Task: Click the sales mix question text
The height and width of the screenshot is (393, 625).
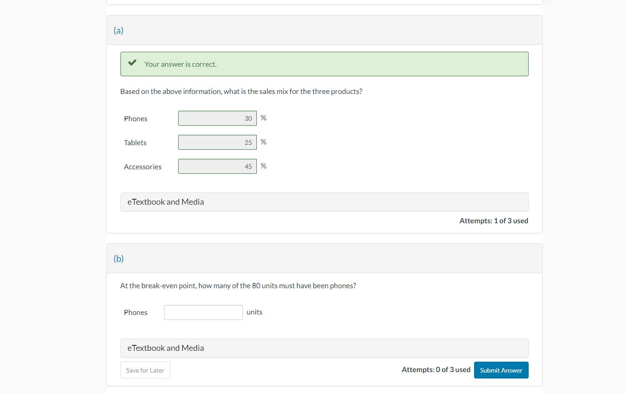Action: point(241,92)
